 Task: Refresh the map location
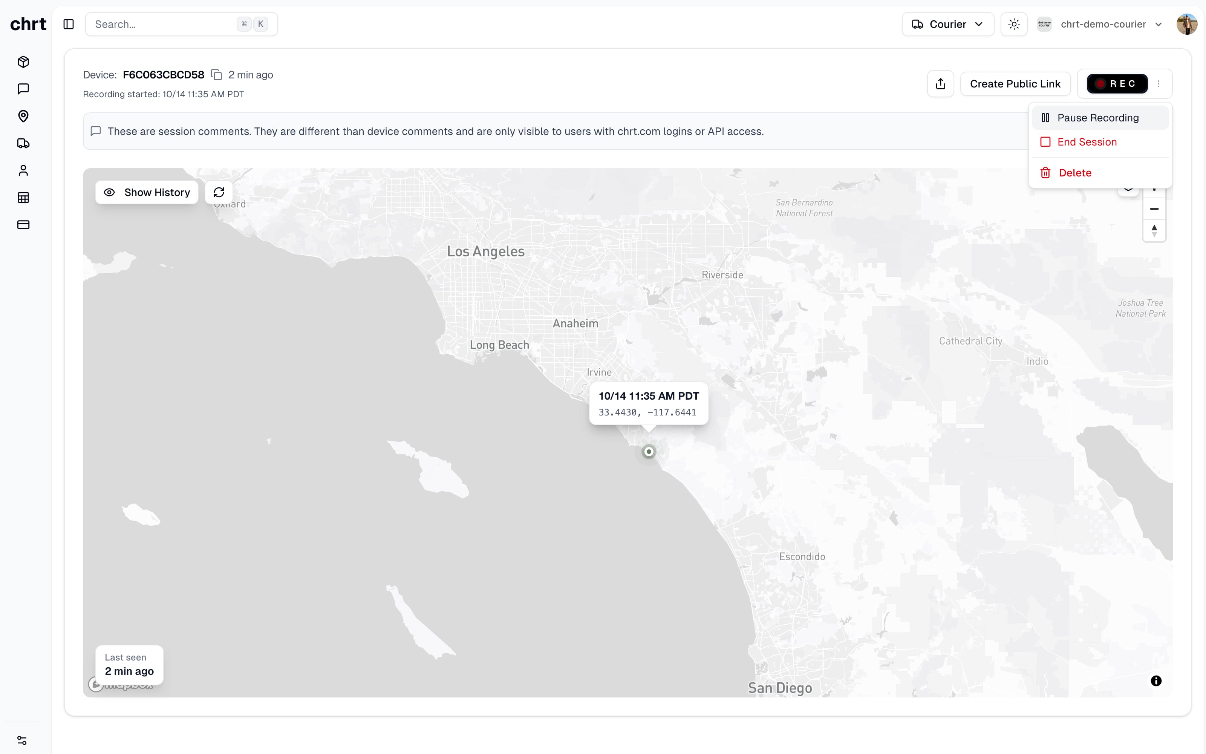(219, 193)
